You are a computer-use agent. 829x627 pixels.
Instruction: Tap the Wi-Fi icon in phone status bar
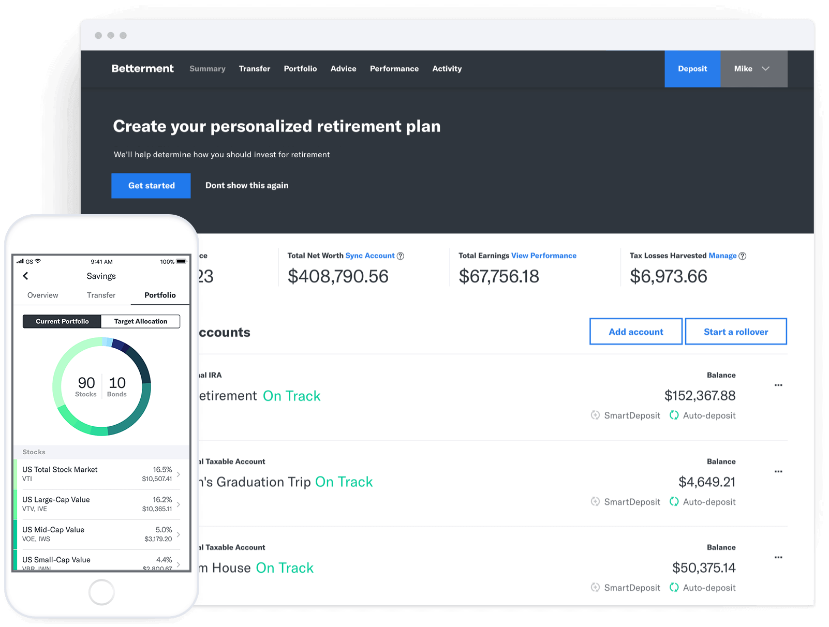(x=38, y=261)
